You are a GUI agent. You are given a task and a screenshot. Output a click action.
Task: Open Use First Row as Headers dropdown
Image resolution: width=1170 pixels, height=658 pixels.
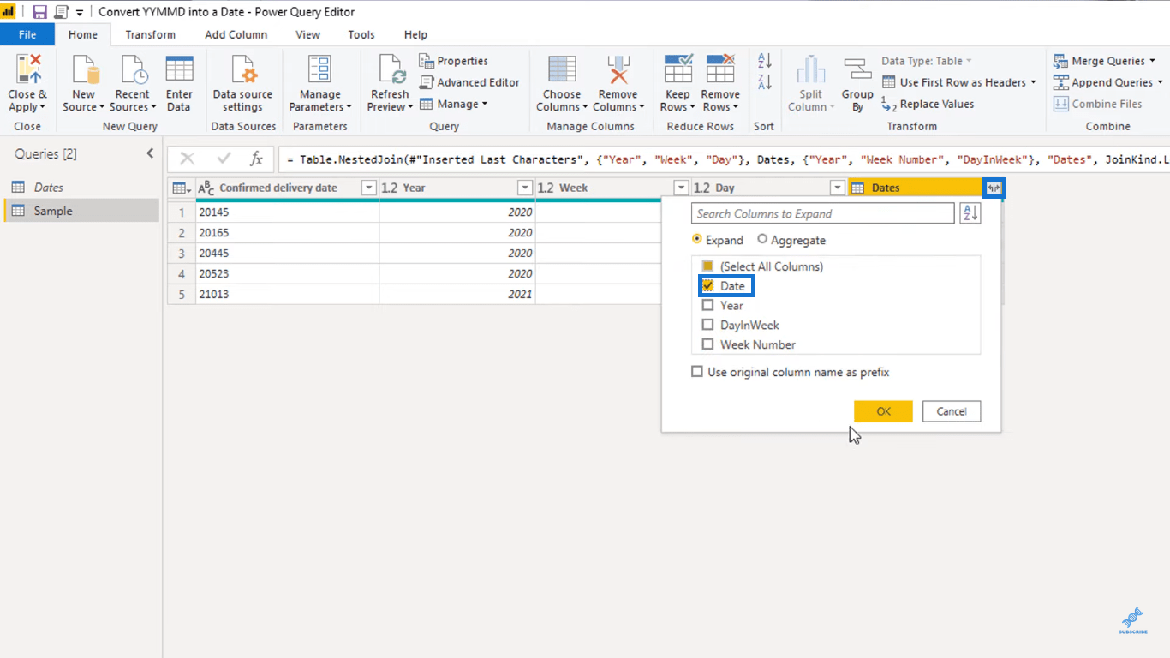(958, 82)
